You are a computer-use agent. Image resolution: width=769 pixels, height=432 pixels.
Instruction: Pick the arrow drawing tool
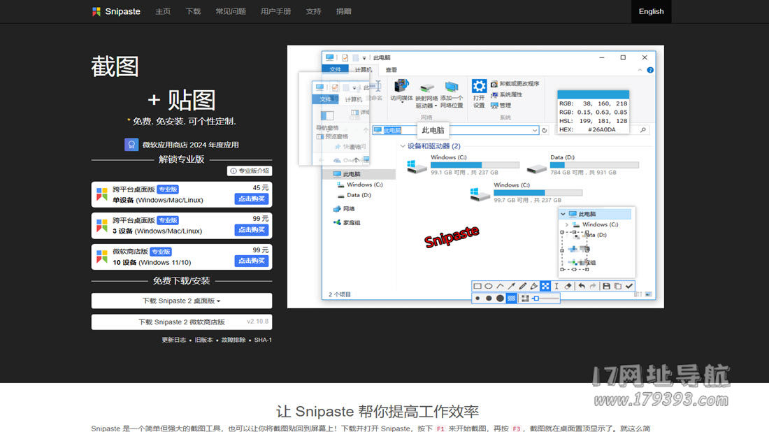(x=511, y=286)
